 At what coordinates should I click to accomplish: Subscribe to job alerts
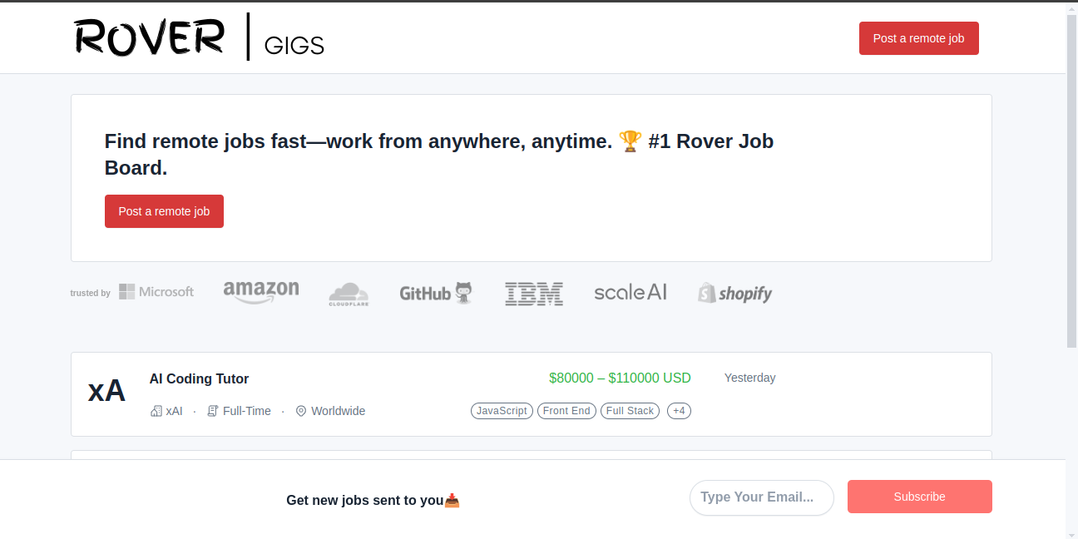[x=920, y=497]
